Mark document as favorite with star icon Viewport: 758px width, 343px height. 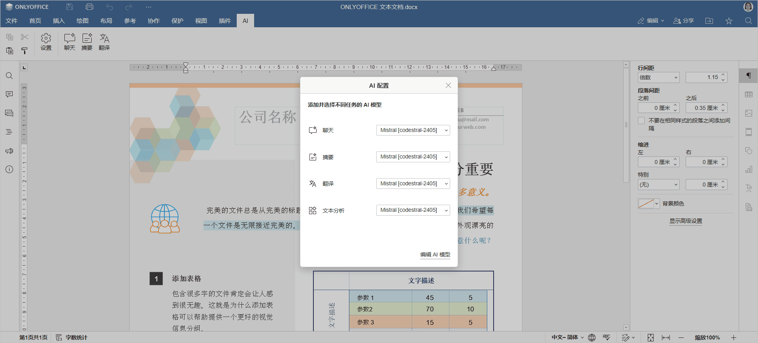(729, 21)
